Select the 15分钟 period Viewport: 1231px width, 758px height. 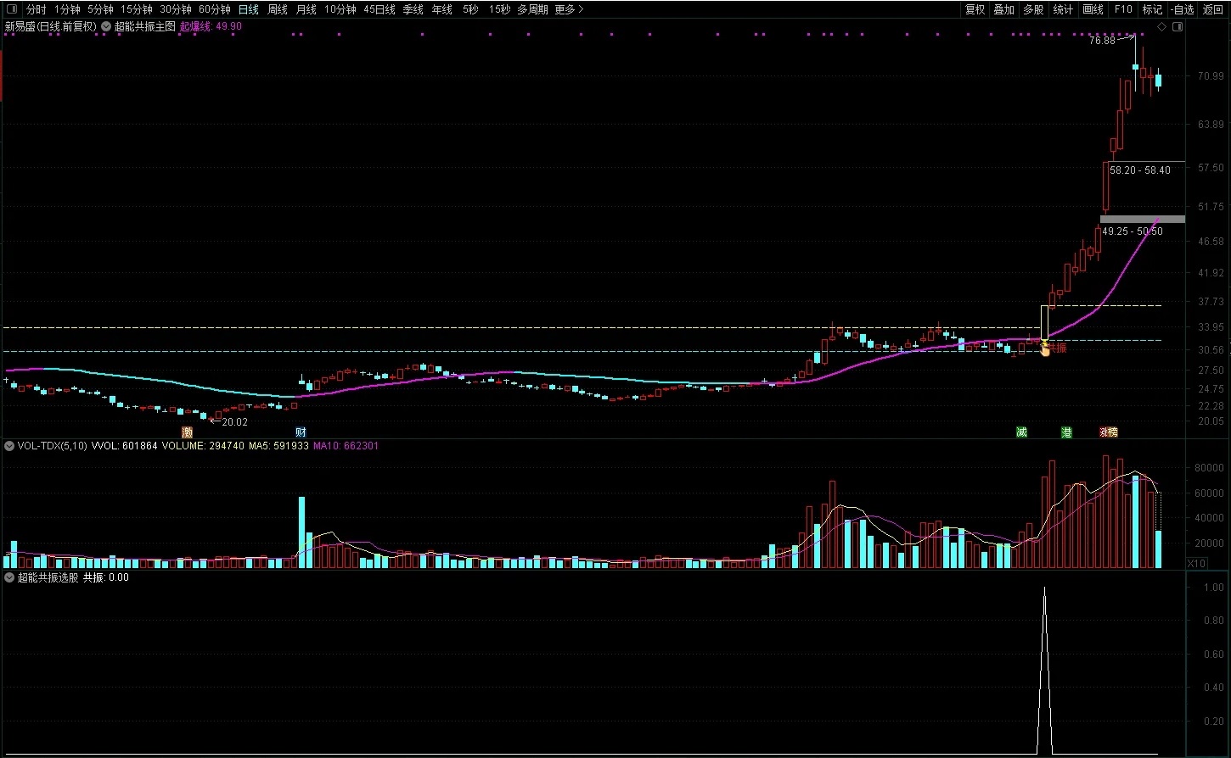[136, 9]
